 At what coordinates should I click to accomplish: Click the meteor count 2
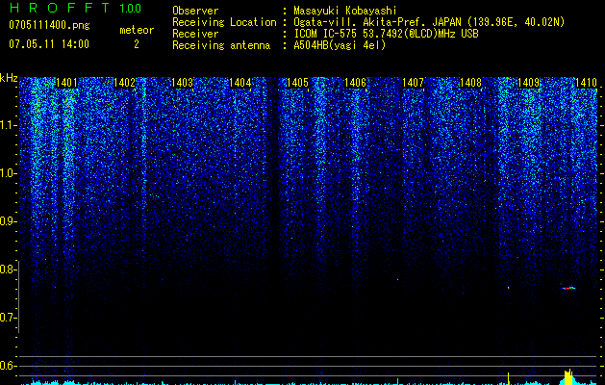point(137,44)
